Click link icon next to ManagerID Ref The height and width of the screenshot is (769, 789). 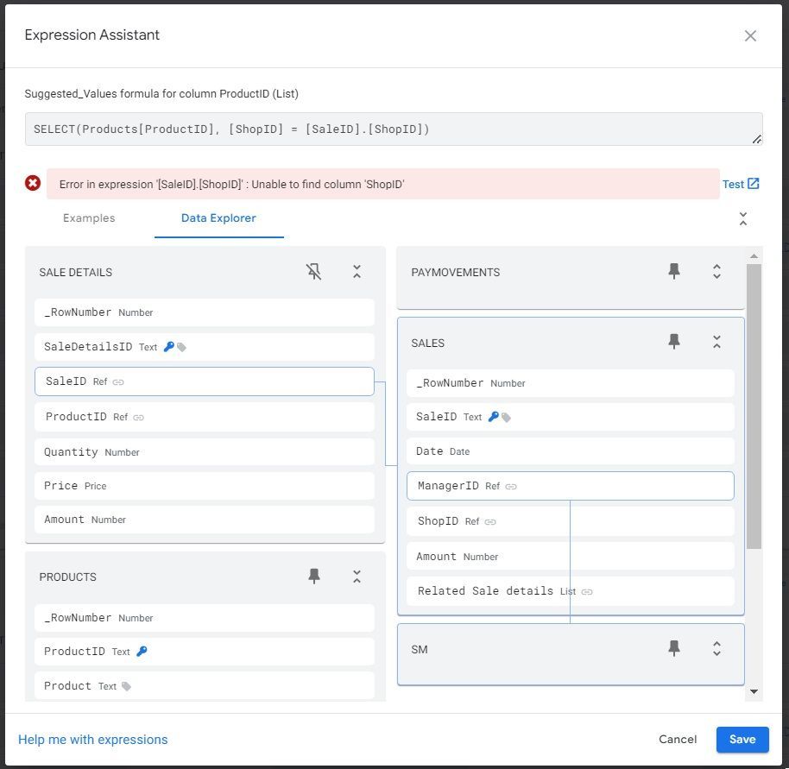[x=511, y=487]
